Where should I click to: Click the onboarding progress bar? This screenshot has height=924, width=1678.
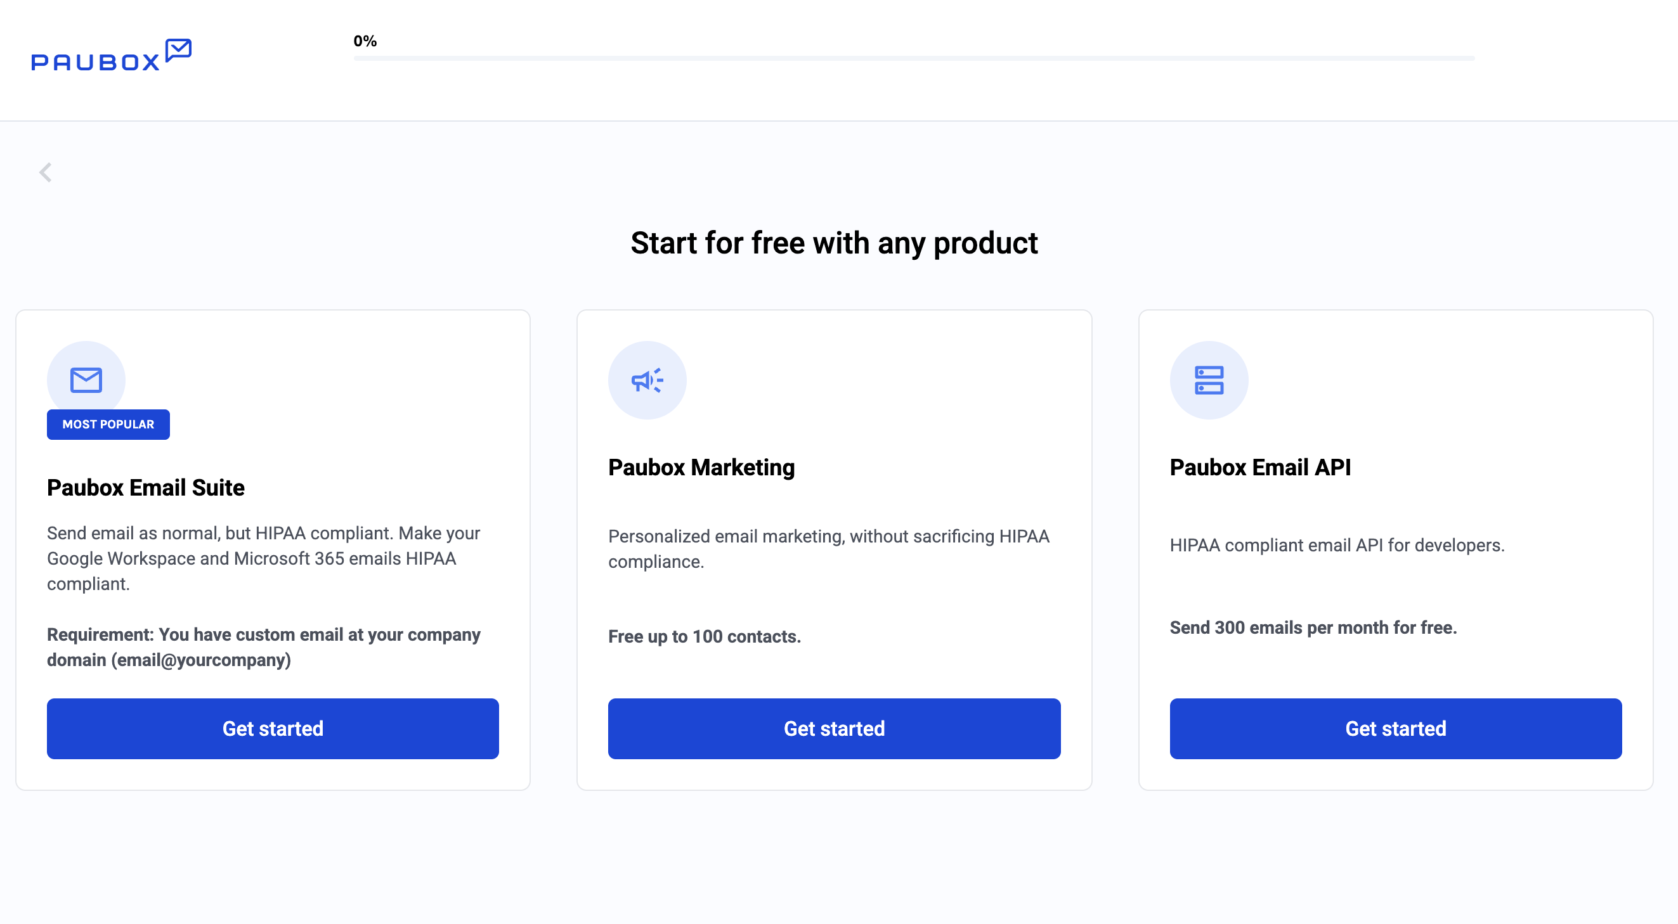point(913,58)
